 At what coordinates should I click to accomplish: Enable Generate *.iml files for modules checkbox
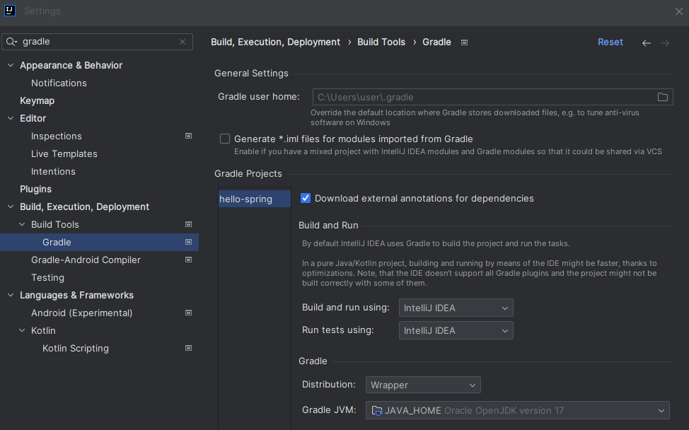[225, 139]
